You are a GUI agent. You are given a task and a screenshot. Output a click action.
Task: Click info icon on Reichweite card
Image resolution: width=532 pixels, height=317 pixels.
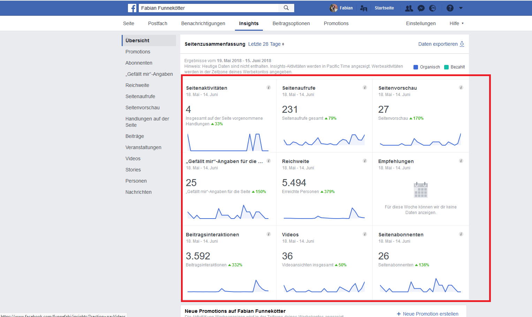365,161
